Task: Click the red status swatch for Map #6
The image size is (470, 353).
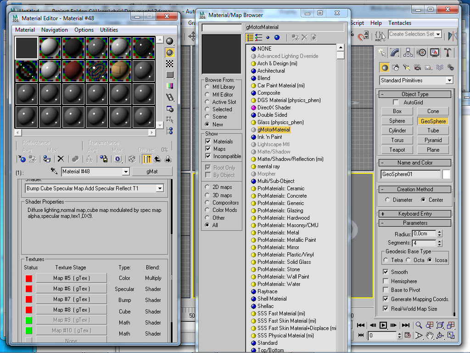Action: pos(29,289)
